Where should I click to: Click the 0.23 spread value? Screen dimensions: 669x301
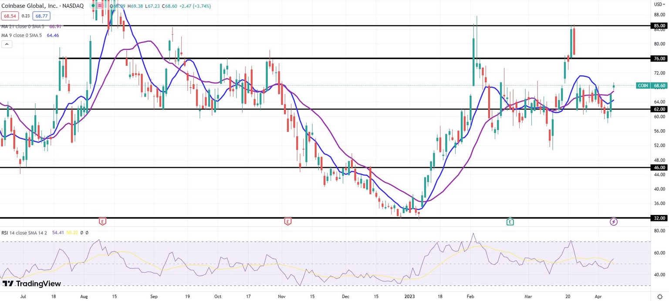pyautogui.click(x=26, y=16)
